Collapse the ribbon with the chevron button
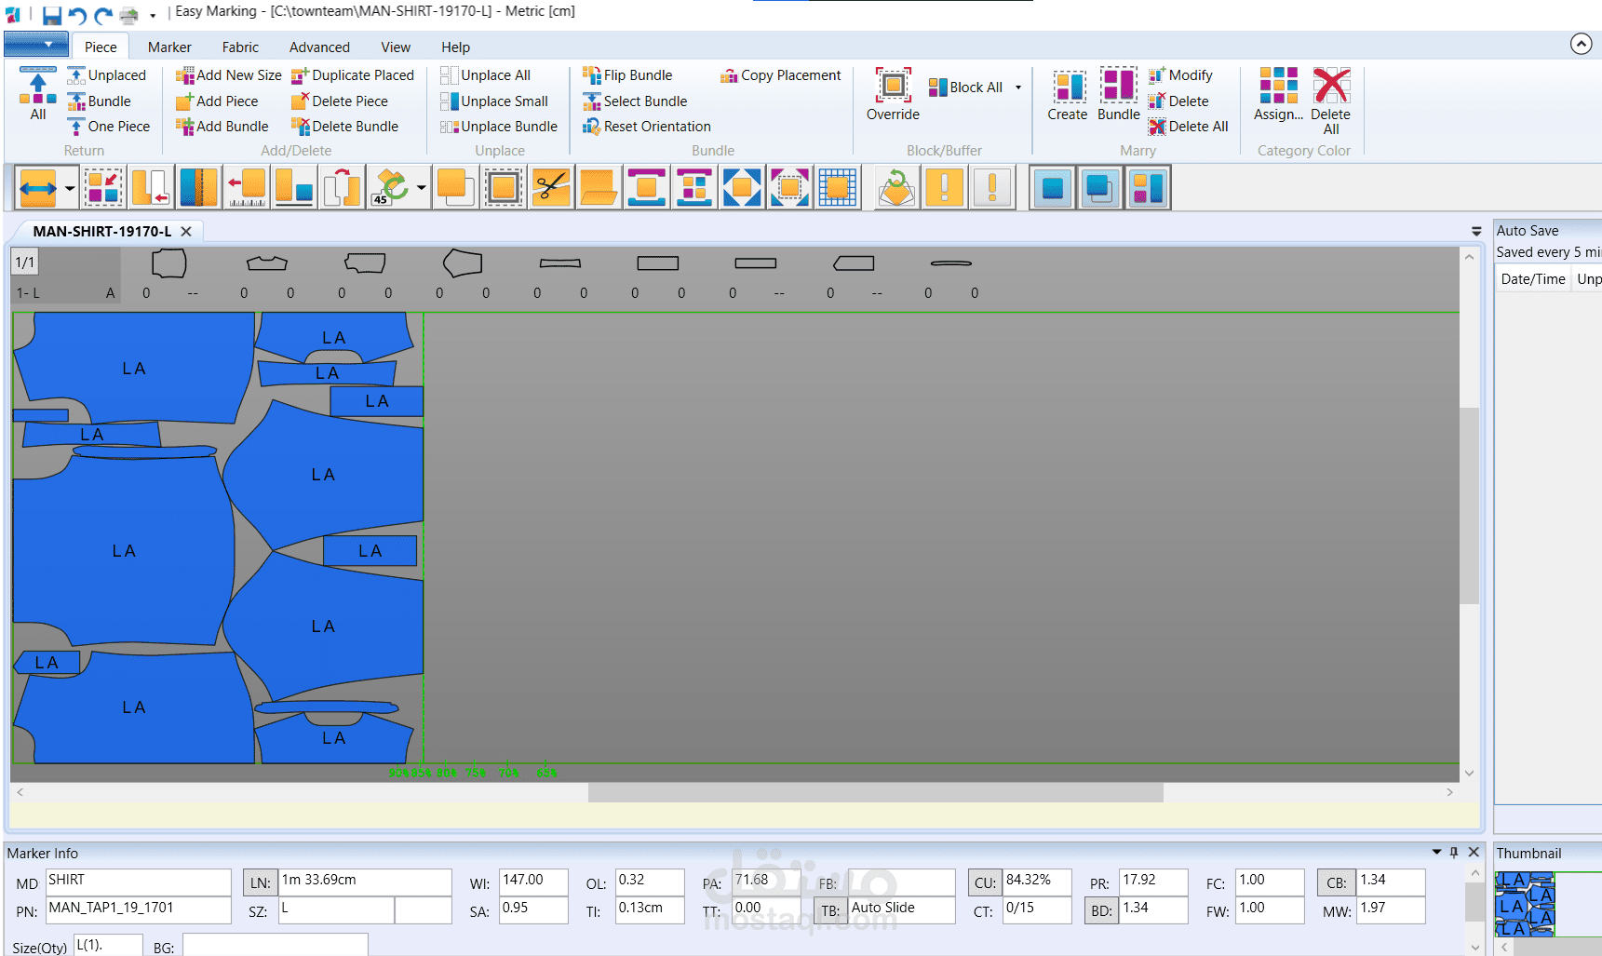The image size is (1602, 956). pos(1581,44)
